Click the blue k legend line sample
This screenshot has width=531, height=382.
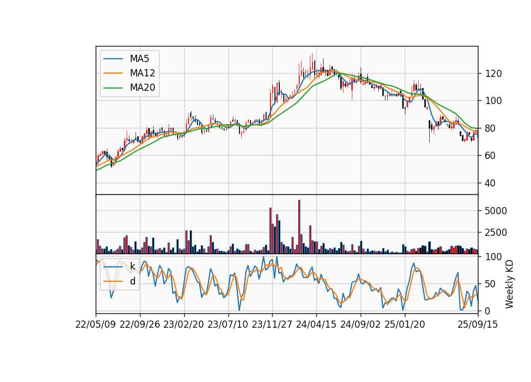pyautogui.click(x=113, y=266)
